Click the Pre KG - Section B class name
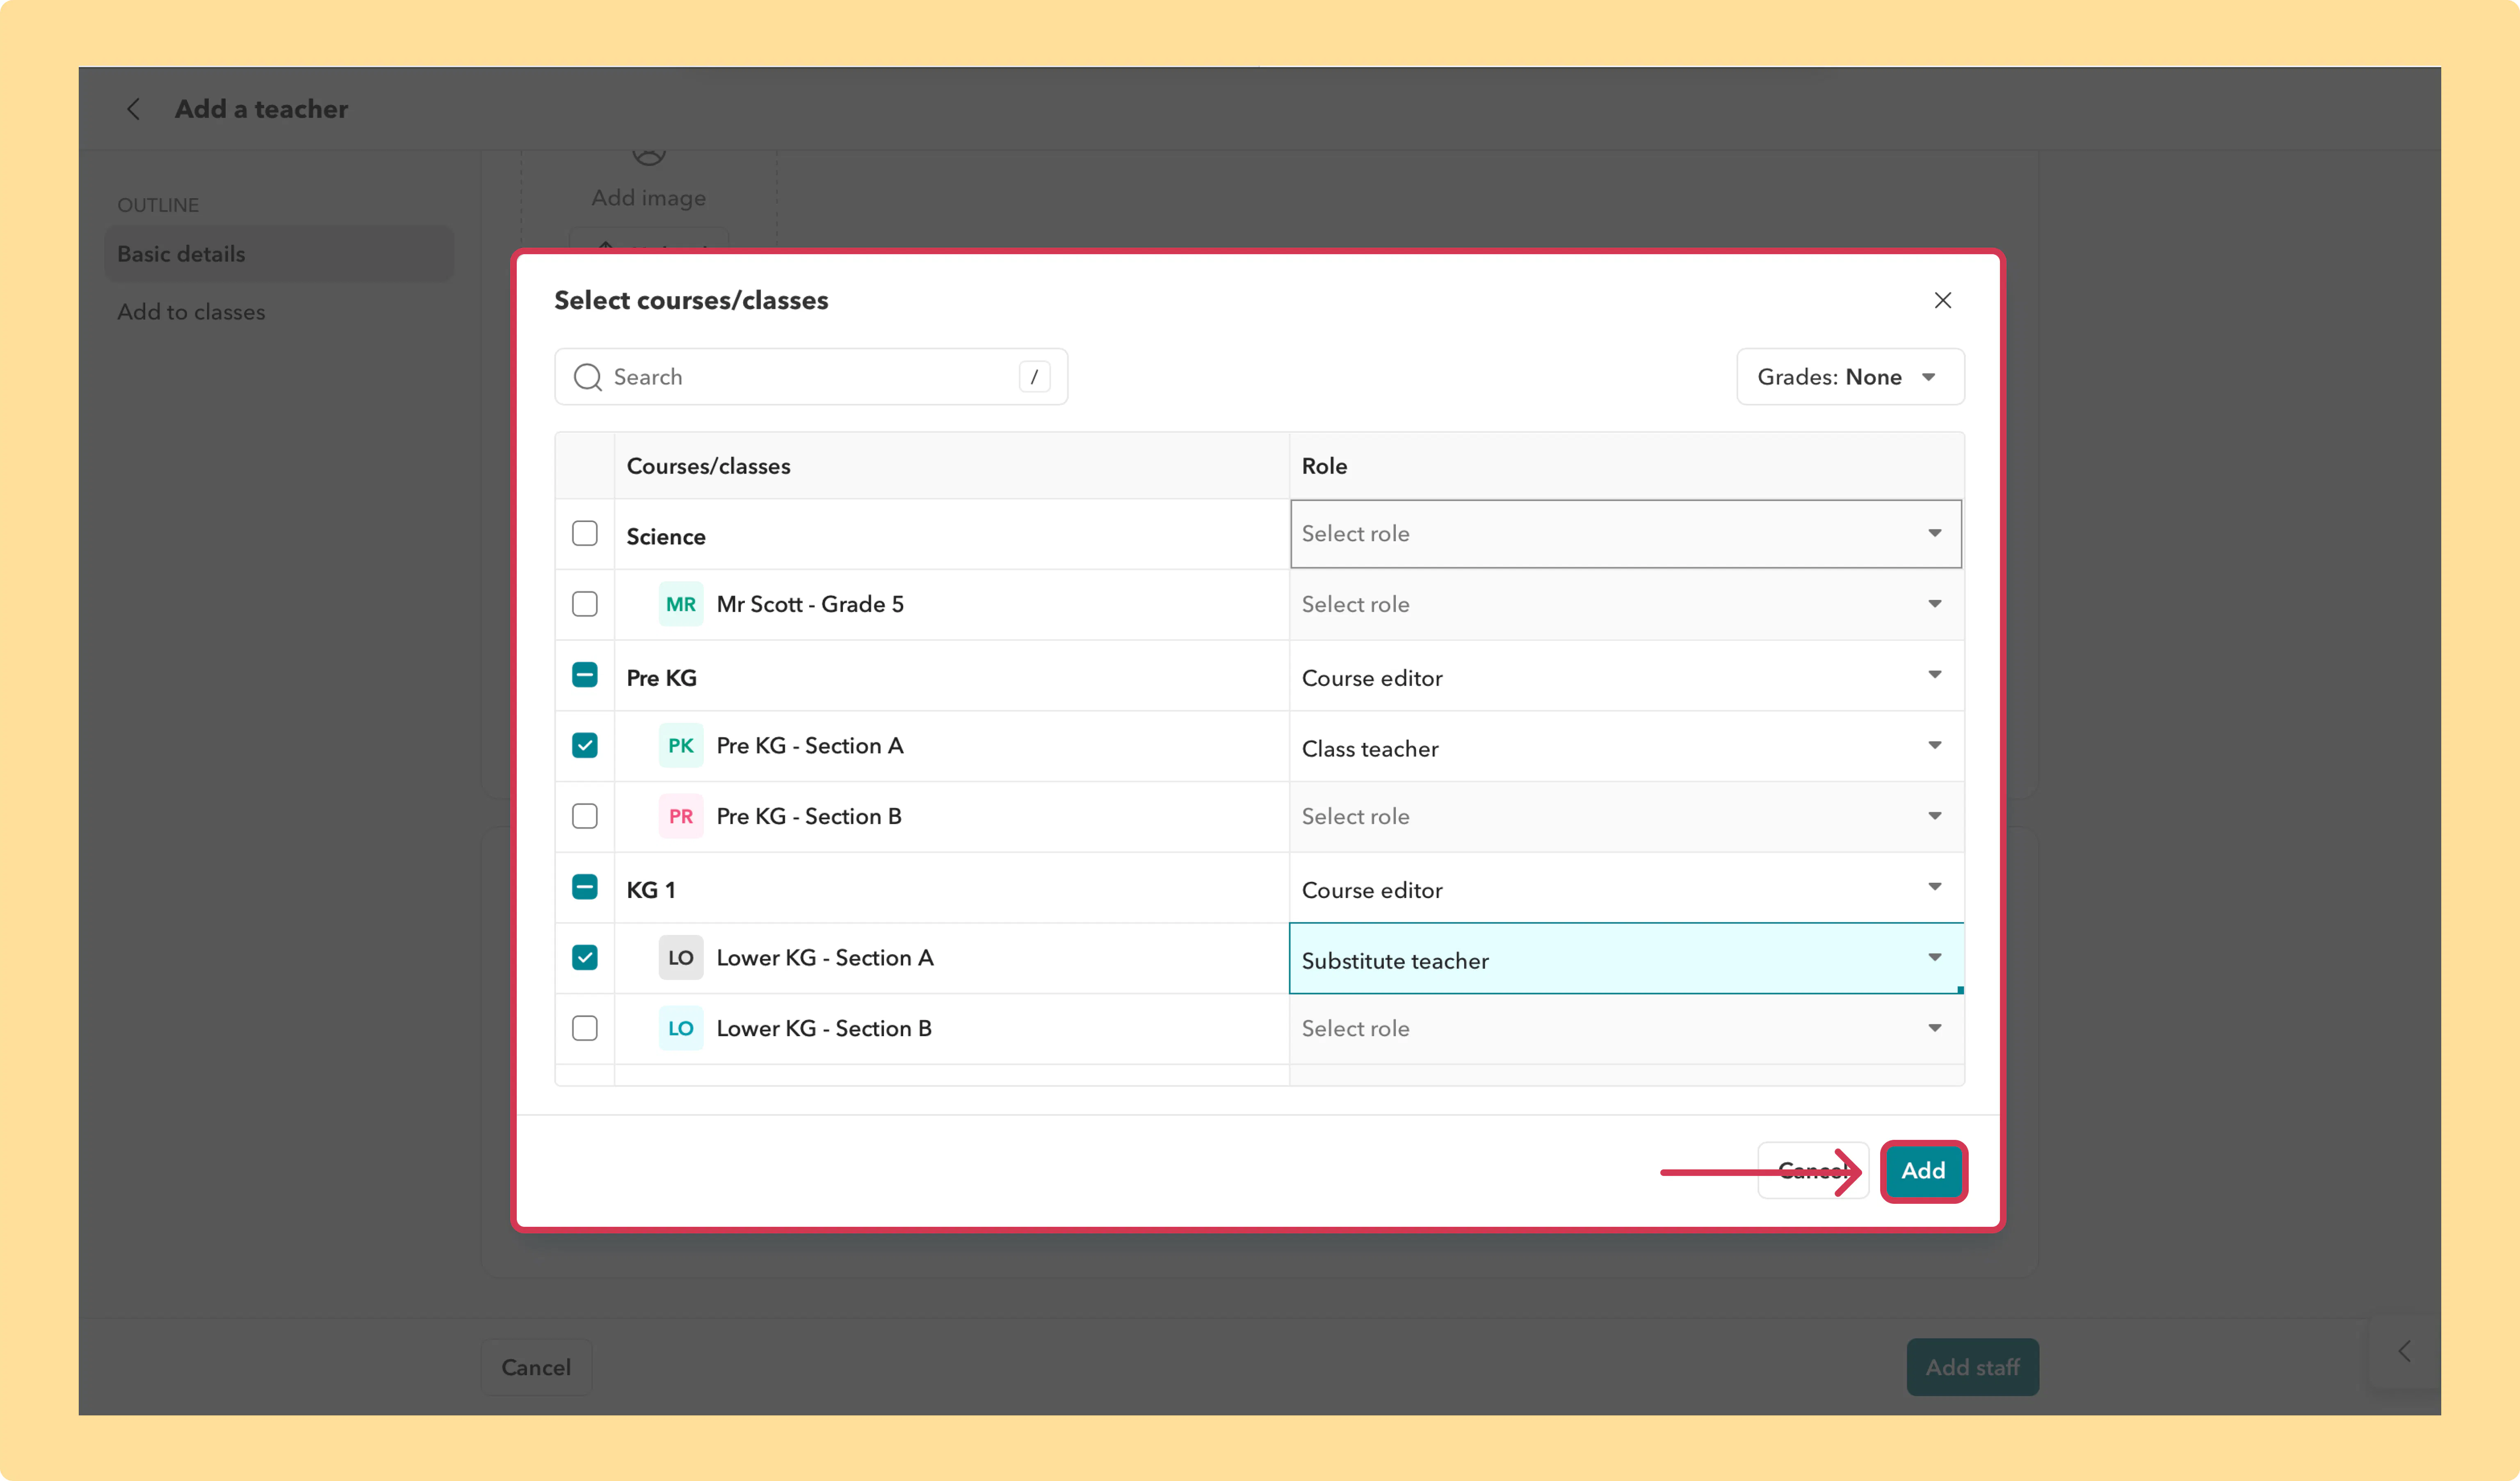The height and width of the screenshot is (1481, 2520). (x=809, y=816)
